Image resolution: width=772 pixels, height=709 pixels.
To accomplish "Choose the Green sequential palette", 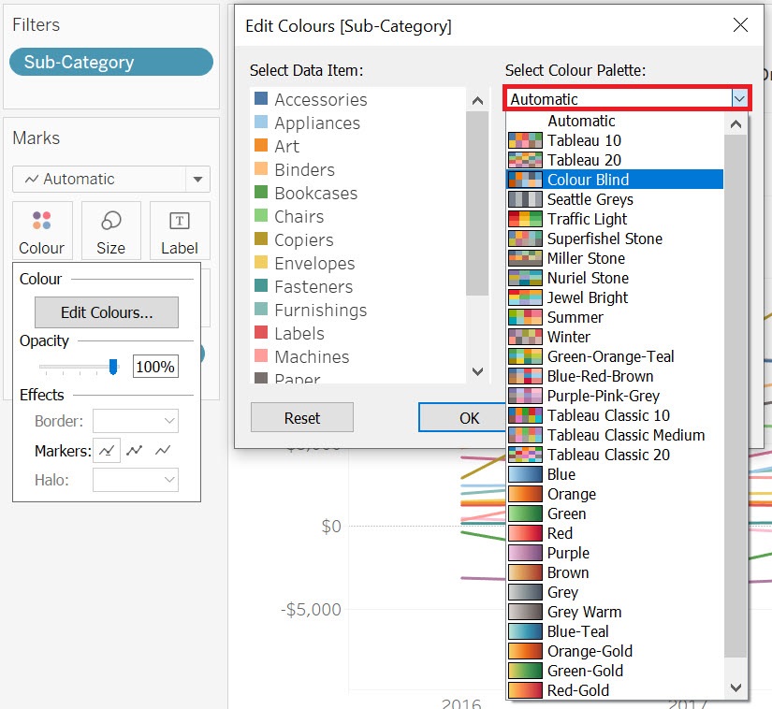I will 615,514.
